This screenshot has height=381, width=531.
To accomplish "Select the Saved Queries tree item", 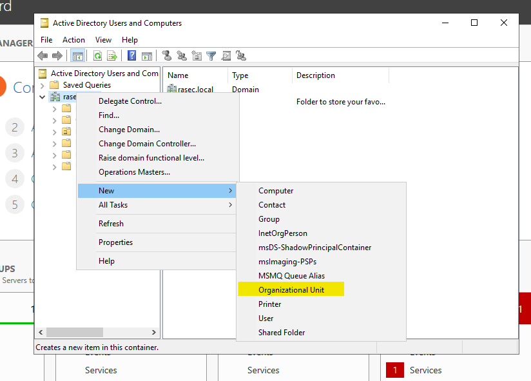I will tap(87, 84).
